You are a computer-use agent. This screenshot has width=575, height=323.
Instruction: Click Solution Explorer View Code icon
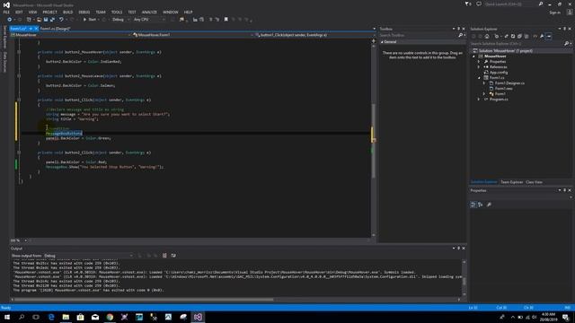[535, 36]
